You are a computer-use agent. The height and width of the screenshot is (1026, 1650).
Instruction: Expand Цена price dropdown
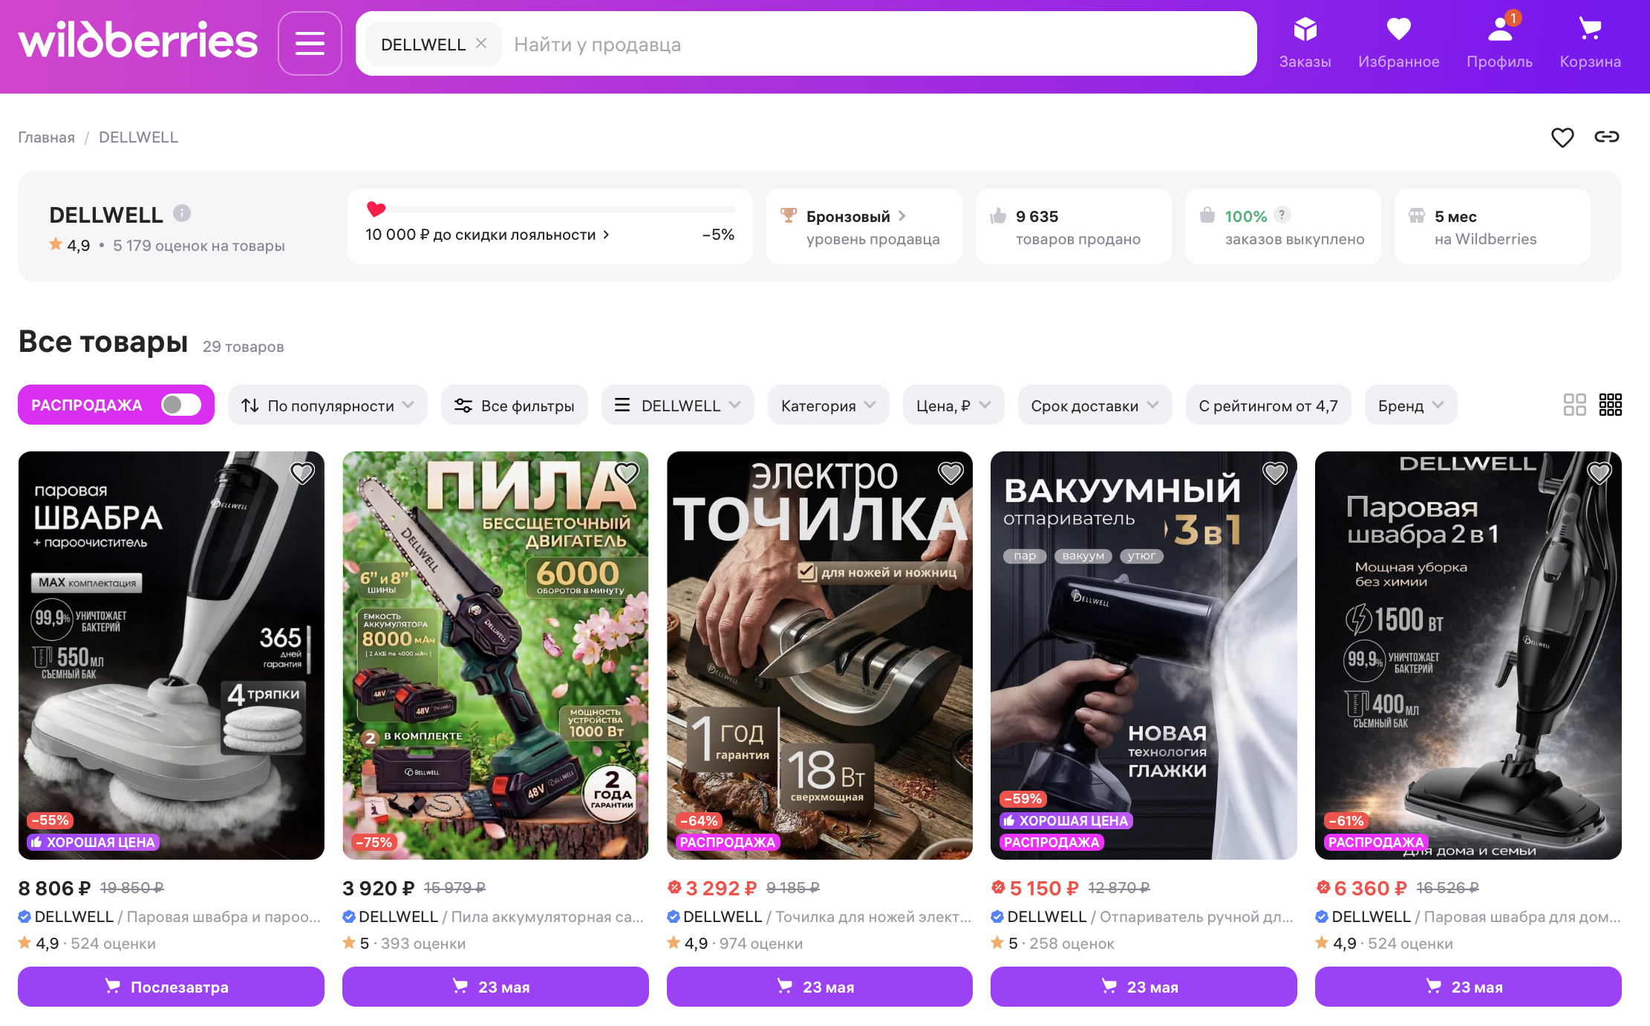[953, 405]
